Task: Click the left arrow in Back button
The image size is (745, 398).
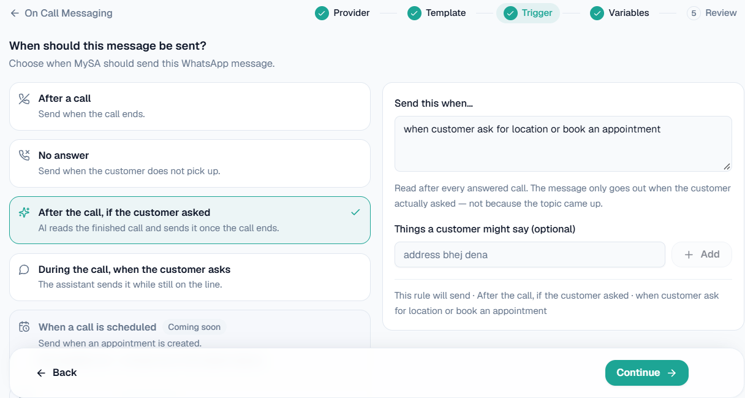Action: click(x=41, y=373)
